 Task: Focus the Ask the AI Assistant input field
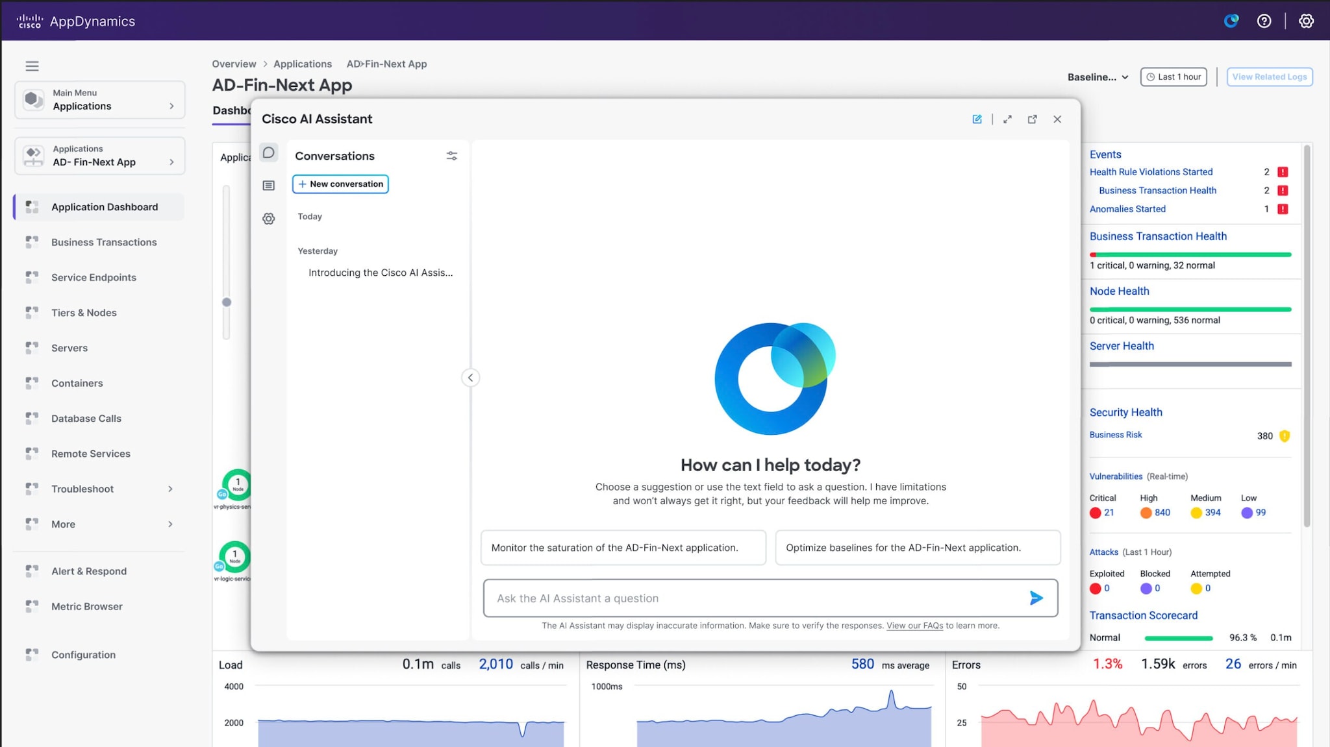tap(770, 598)
